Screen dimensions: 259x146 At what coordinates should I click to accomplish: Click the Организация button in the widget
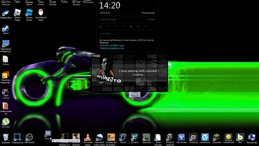point(108,19)
